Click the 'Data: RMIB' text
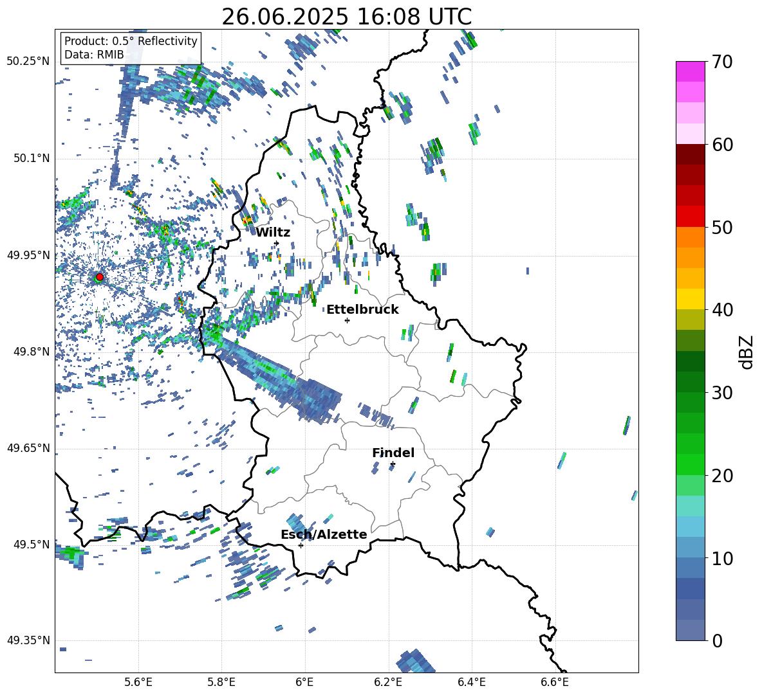 (94, 55)
